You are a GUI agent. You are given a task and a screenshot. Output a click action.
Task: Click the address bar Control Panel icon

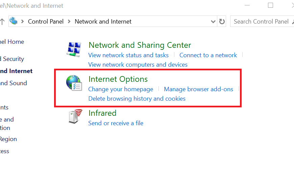(x=14, y=21)
